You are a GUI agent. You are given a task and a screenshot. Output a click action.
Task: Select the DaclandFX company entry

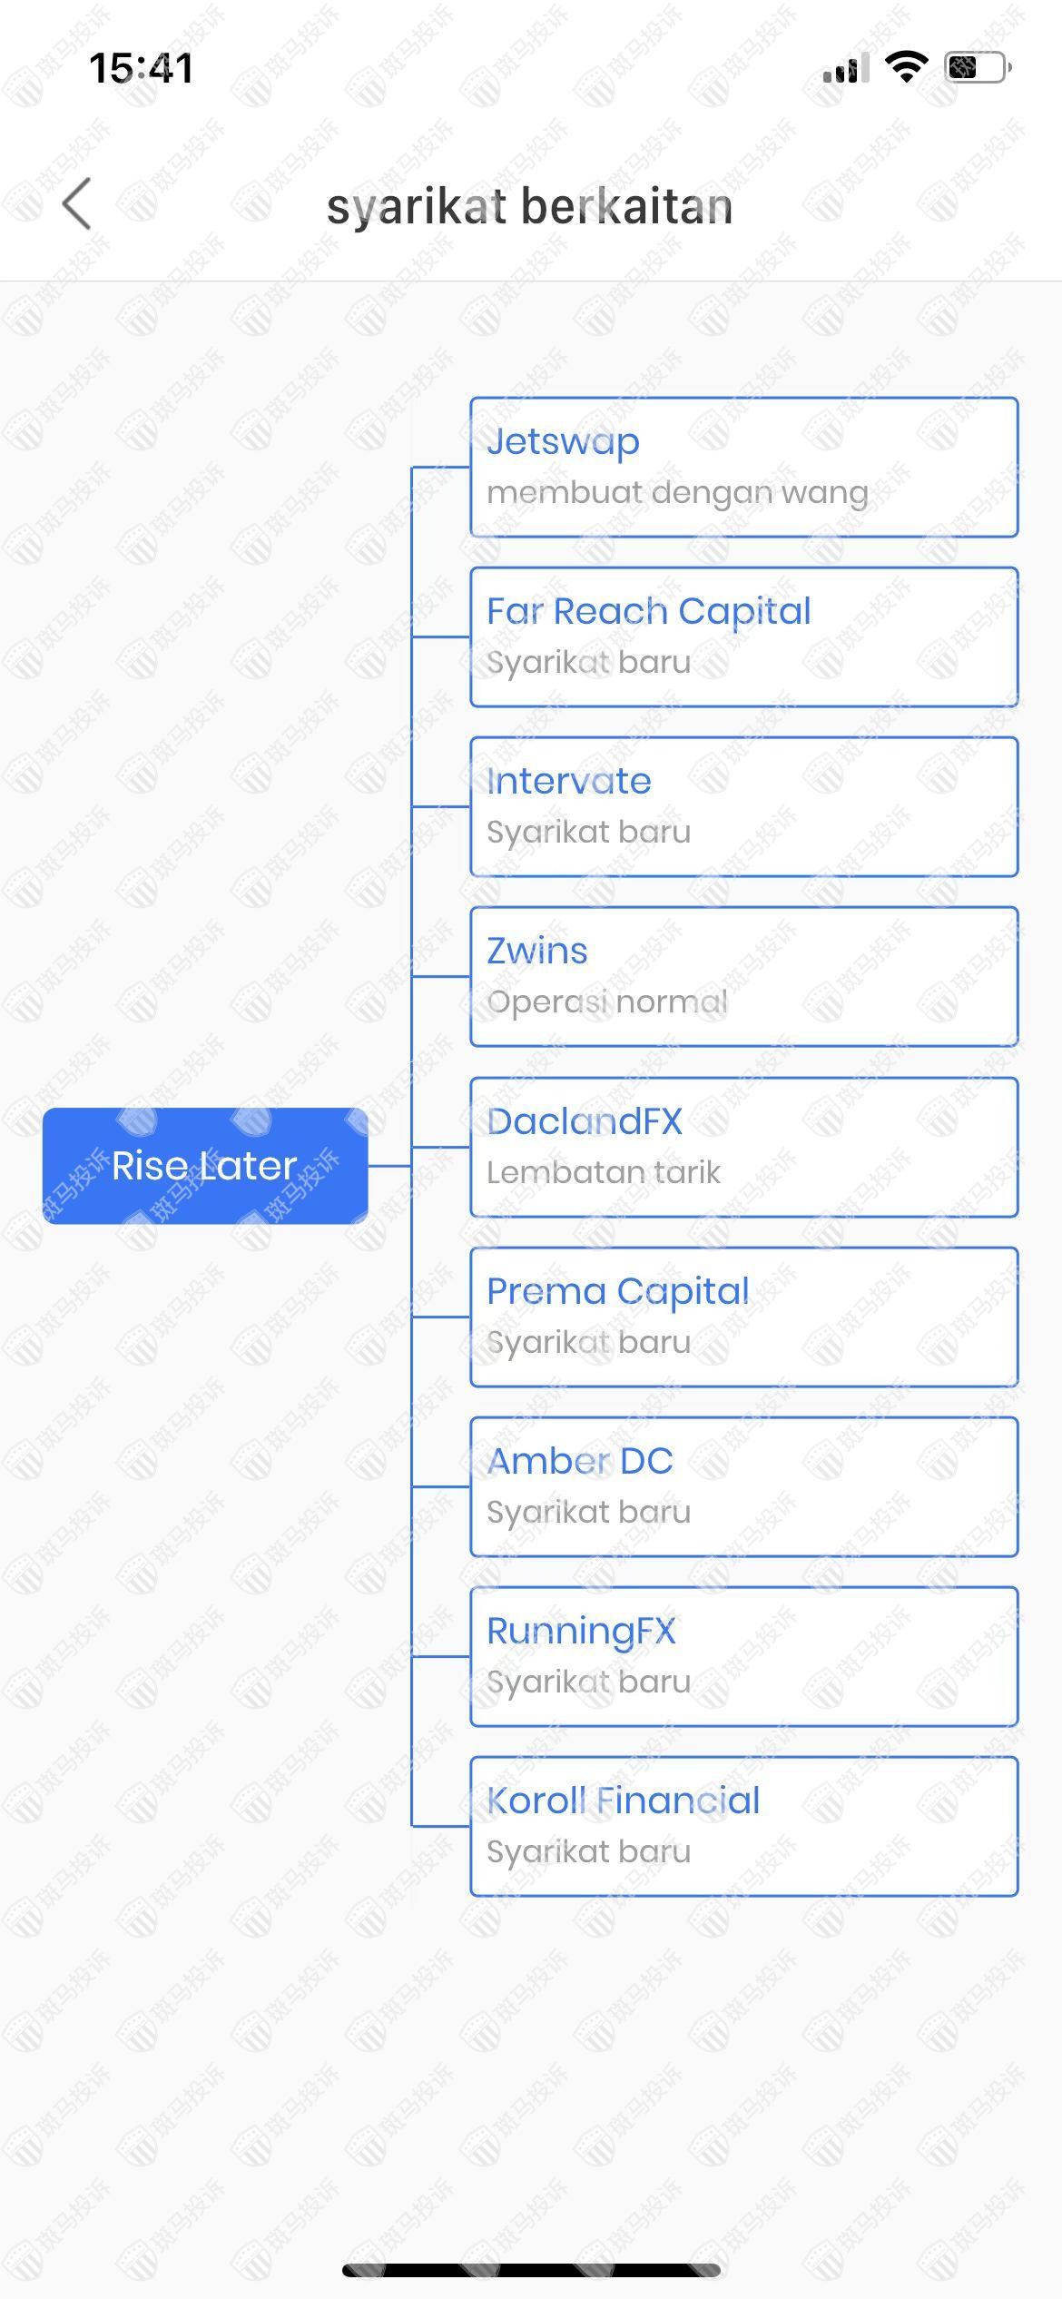743,1147
